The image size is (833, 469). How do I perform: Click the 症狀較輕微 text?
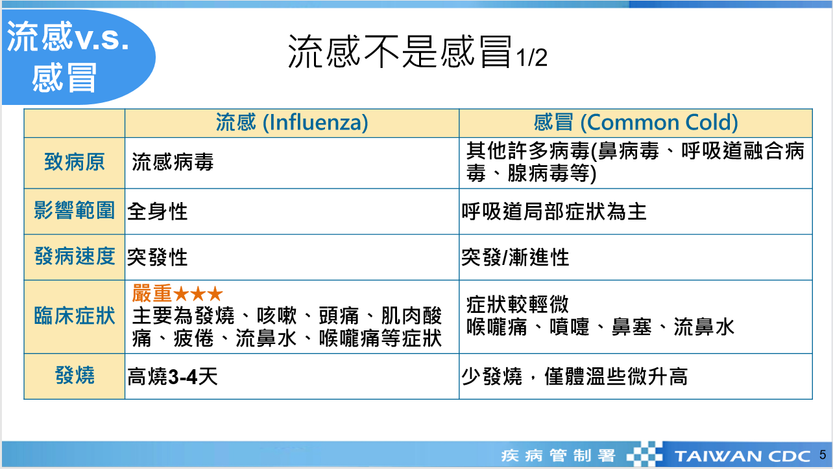(x=518, y=303)
